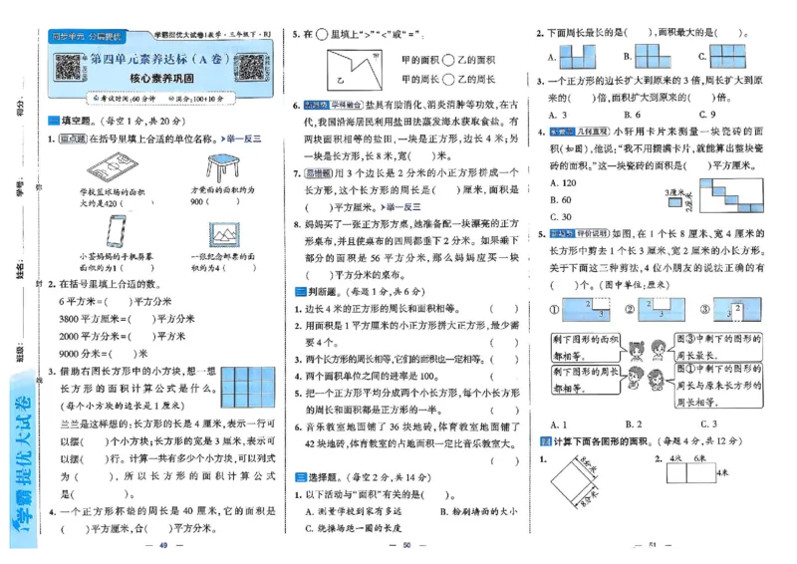Click option A. 测量学校到家有多远
This screenshot has height=564, width=797.
pos(354,511)
